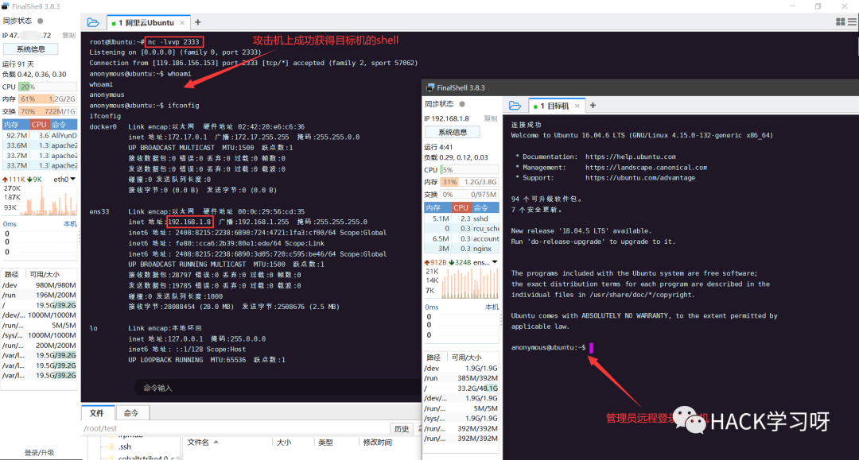Select nginx process row in 目标机 window

click(461, 249)
